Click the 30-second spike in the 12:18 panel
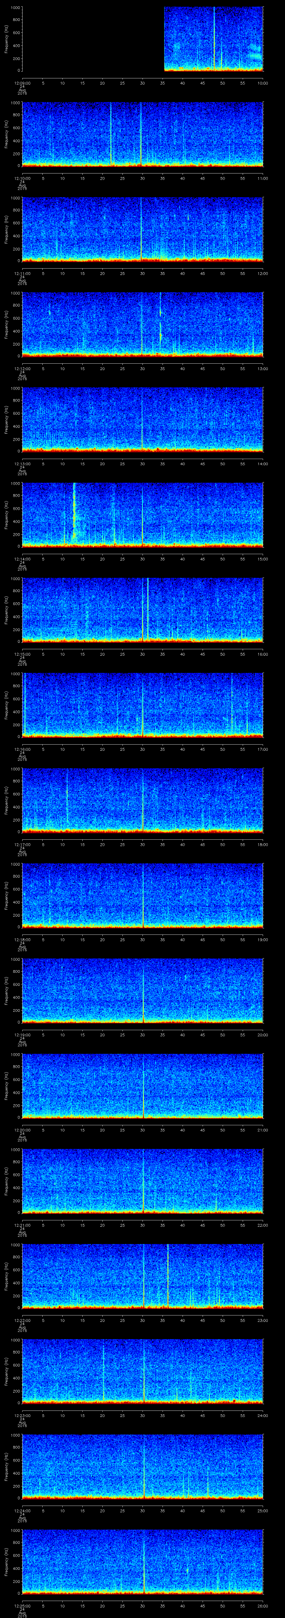Viewport: 285px width, 1618px height. [143, 895]
